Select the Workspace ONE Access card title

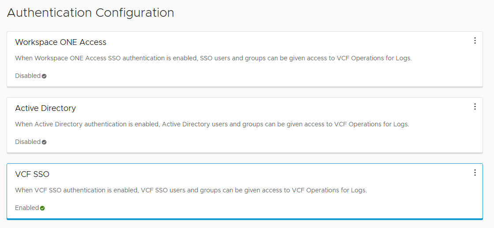coord(60,42)
